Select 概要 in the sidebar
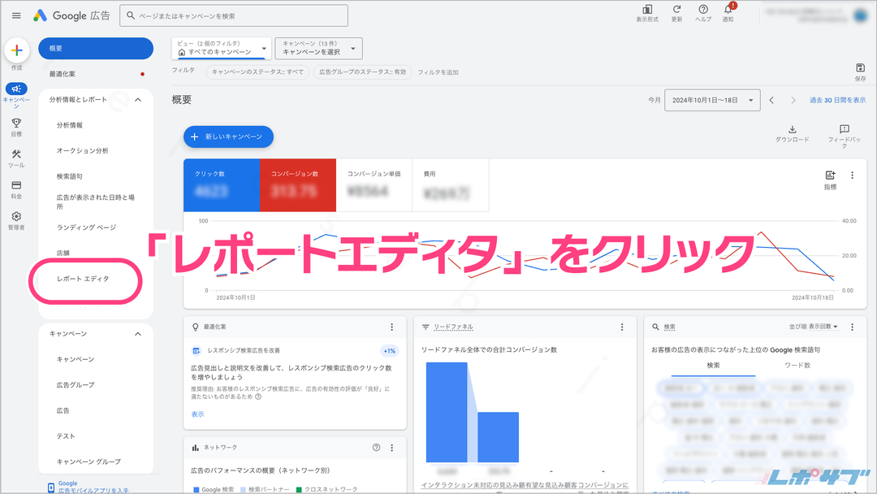This screenshot has width=877, height=494. (x=96, y=49)
